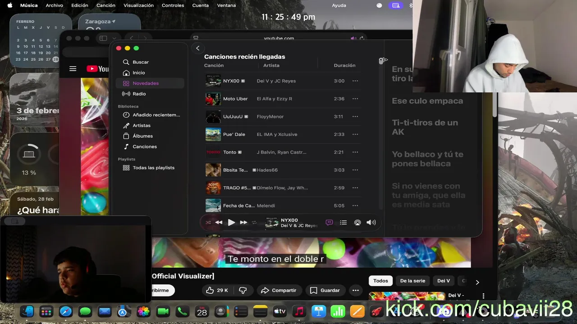577x324 pixels.
Task: Select the Dei V filter chip
Action: 444,281
